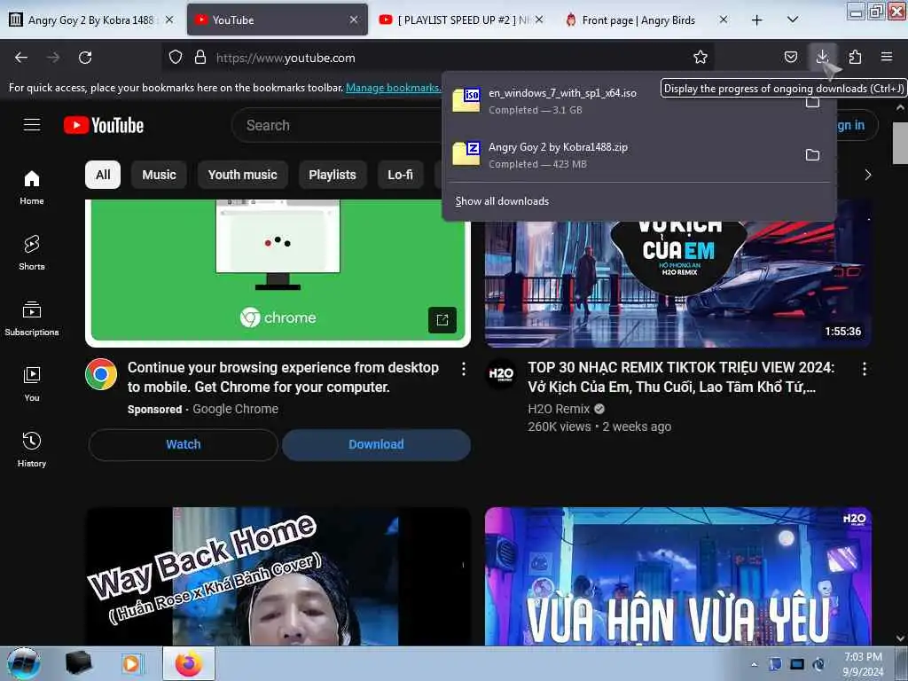The height and width of the screenshot is (681, 908).
Task: Show hidden system tray icons arrow
Action: coord(754,664)
